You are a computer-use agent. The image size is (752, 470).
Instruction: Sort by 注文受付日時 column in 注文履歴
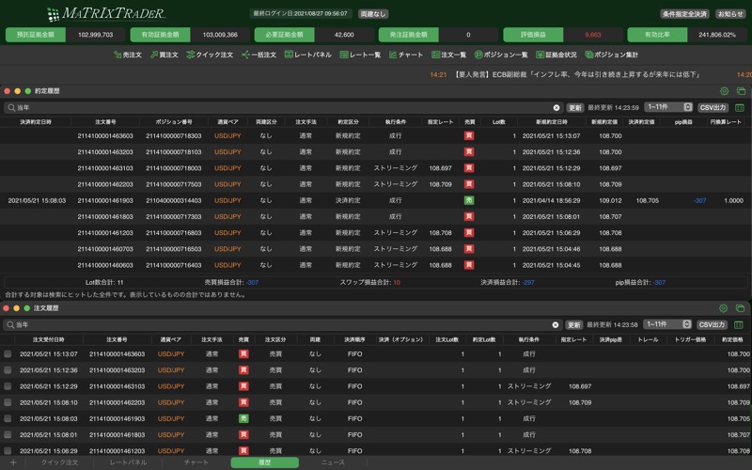tap(49, 339)
